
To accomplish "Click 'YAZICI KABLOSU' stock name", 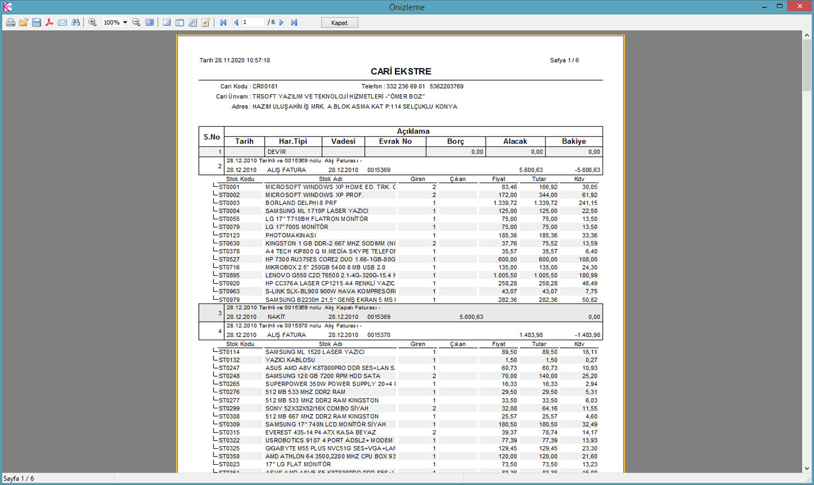I will pyautogui.click(x=290, y=360).
